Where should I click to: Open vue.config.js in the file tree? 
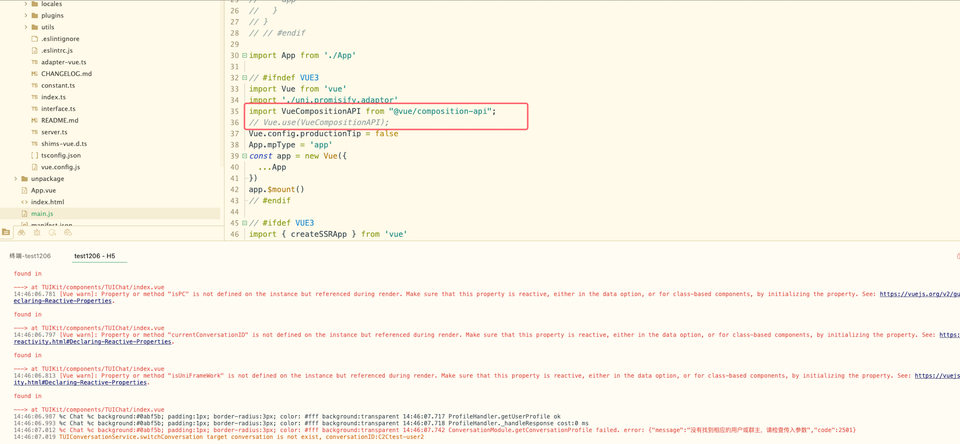pyautogui.click(x=60, y=167)
